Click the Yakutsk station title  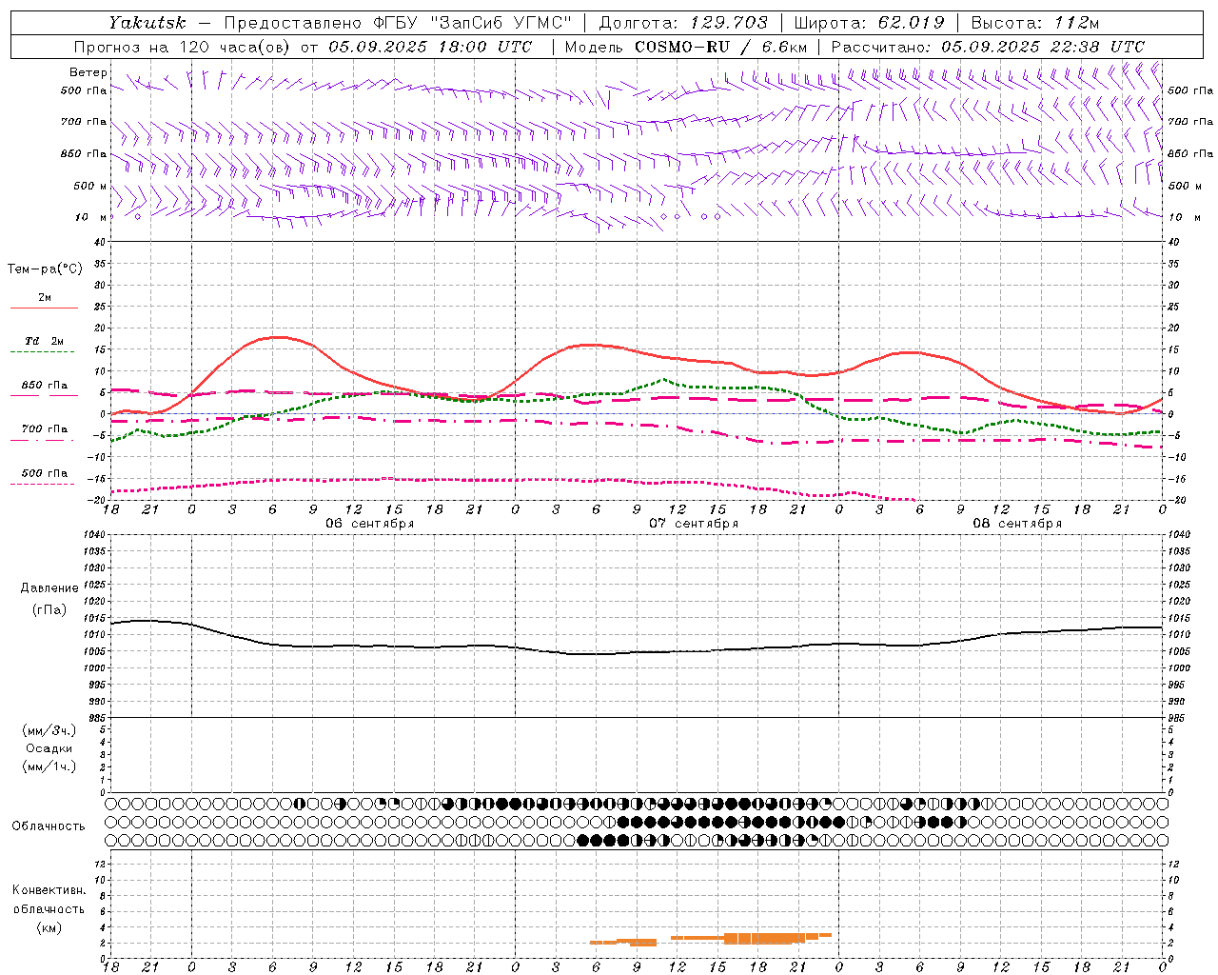click(147, 22)
